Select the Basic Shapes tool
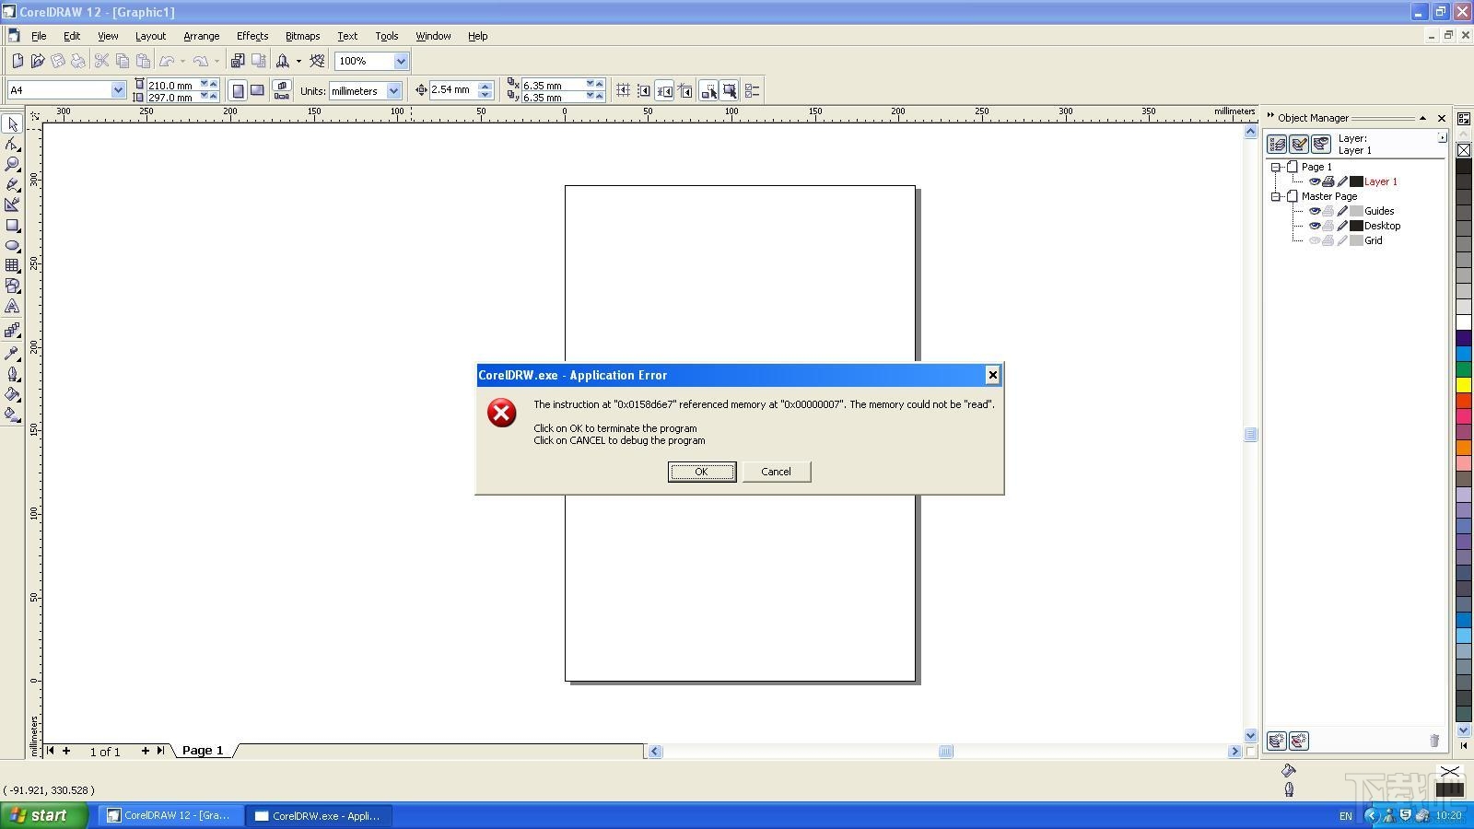 [x=12, y=286]
